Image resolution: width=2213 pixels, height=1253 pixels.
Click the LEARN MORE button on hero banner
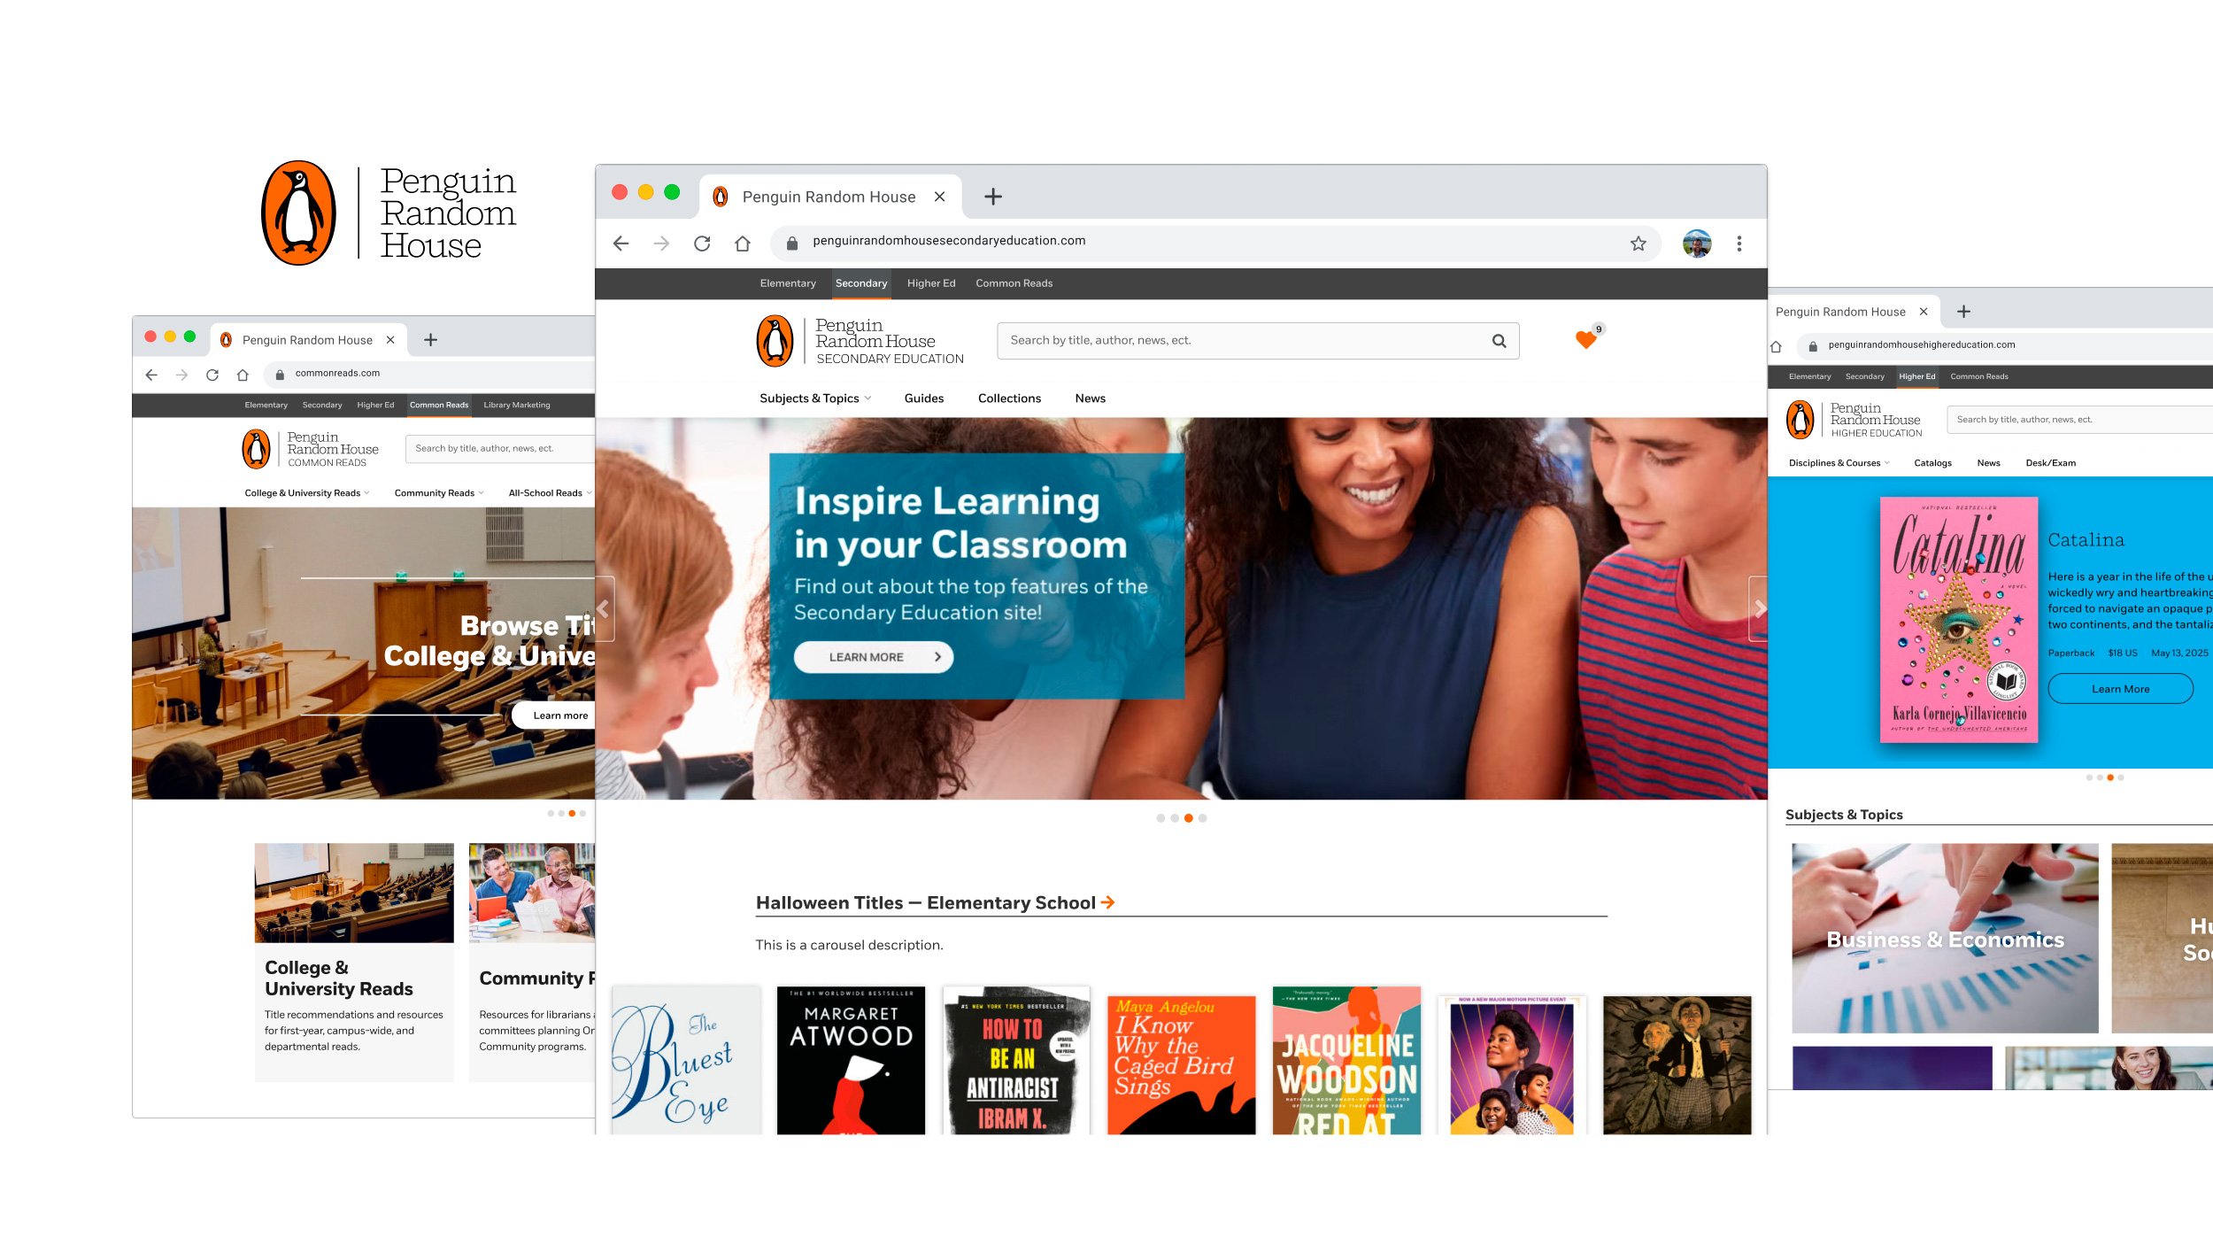tap(873, 657)
